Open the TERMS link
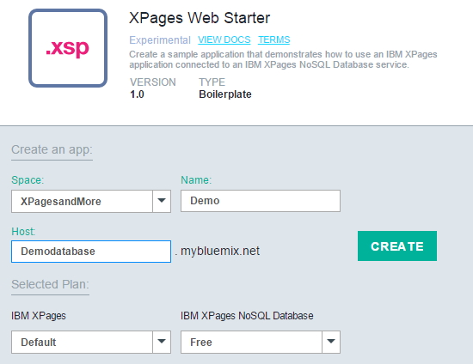Screen dimensions: 473x364 (273, 39)
